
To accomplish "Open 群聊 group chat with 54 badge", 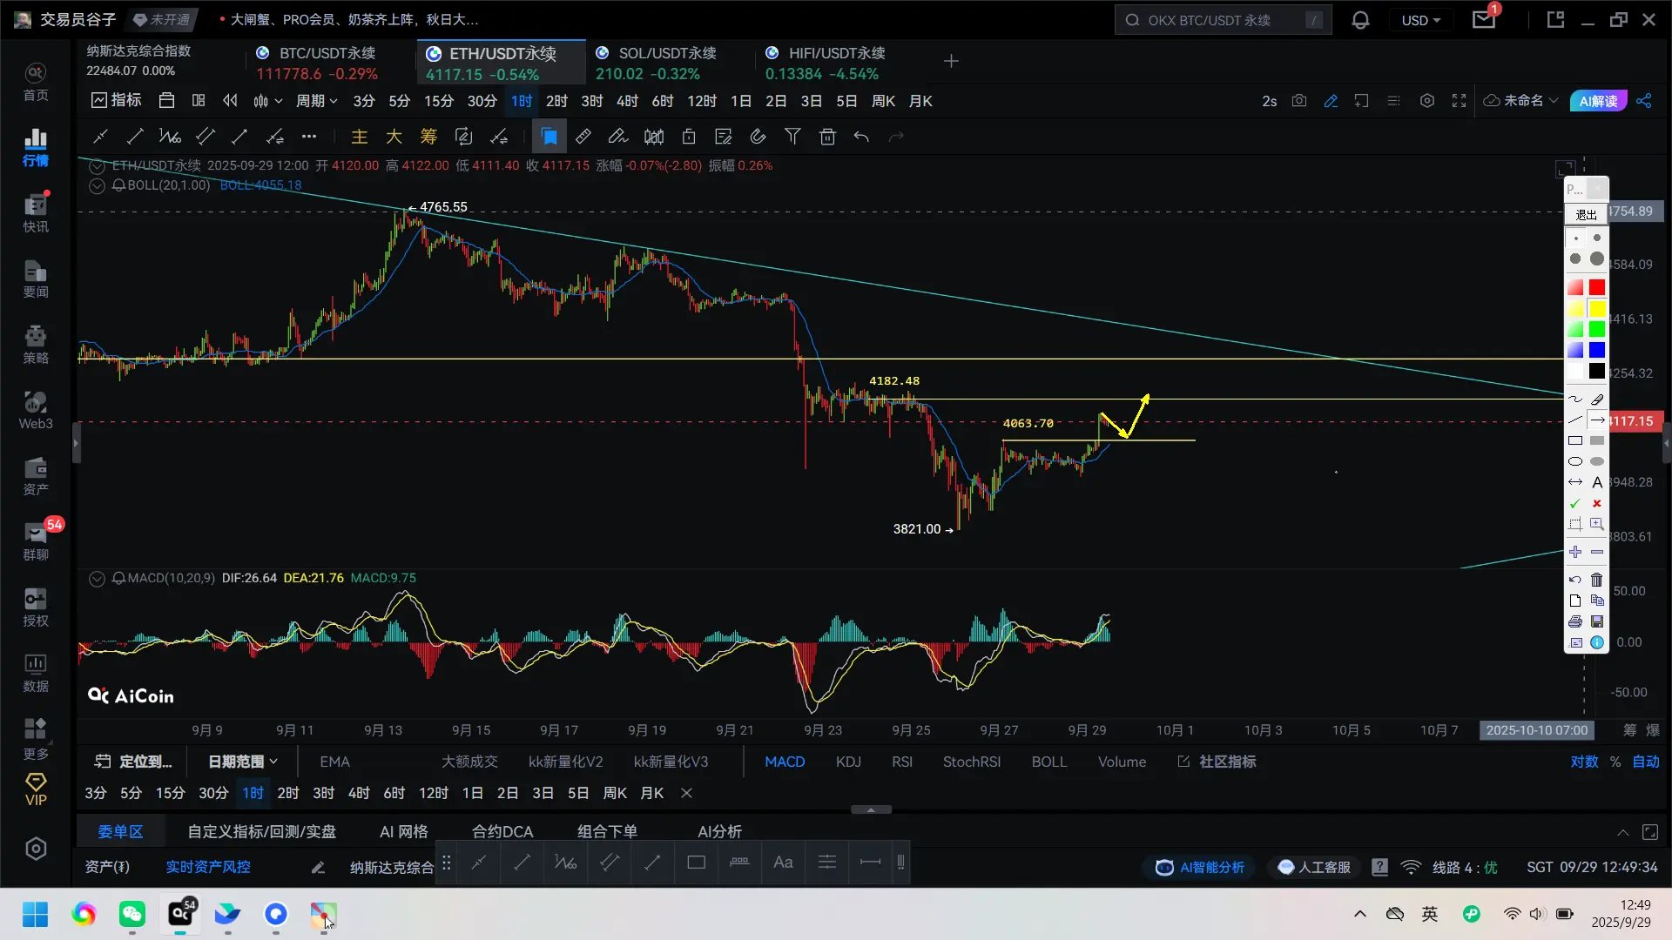I will pyautogui.click(x=36, y=541).
